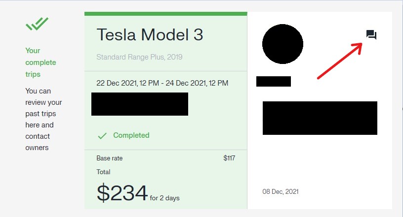403x217 pixels.
Task: Click Standard Range Plus, 2019 subtitle
Action: point(139,57)
